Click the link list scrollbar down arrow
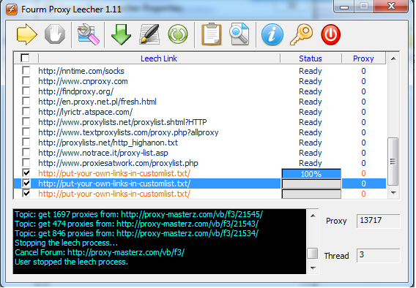 point(393,193)
